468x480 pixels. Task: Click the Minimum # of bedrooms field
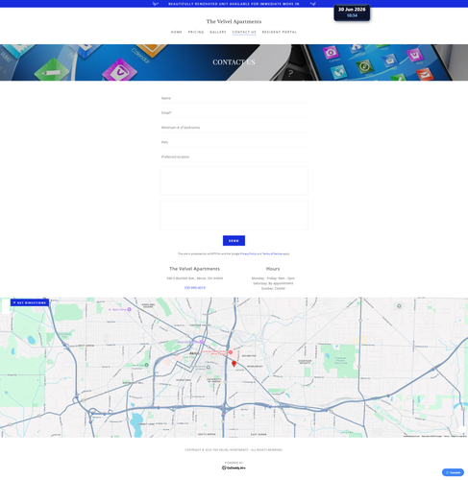click(234, 128)
